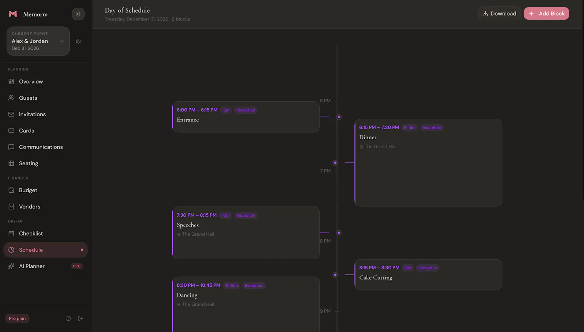Image resolution: width=584 pixels, height=332 pixels.
Task: Select the Cards icon in sidebar
Action: 11,131
